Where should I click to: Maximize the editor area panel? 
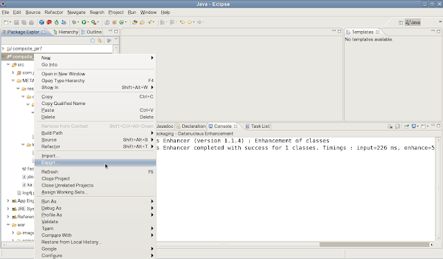(340, 31)
